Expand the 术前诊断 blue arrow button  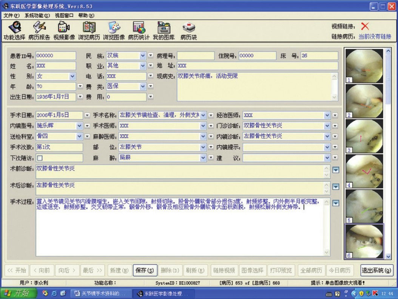point(336,170)
